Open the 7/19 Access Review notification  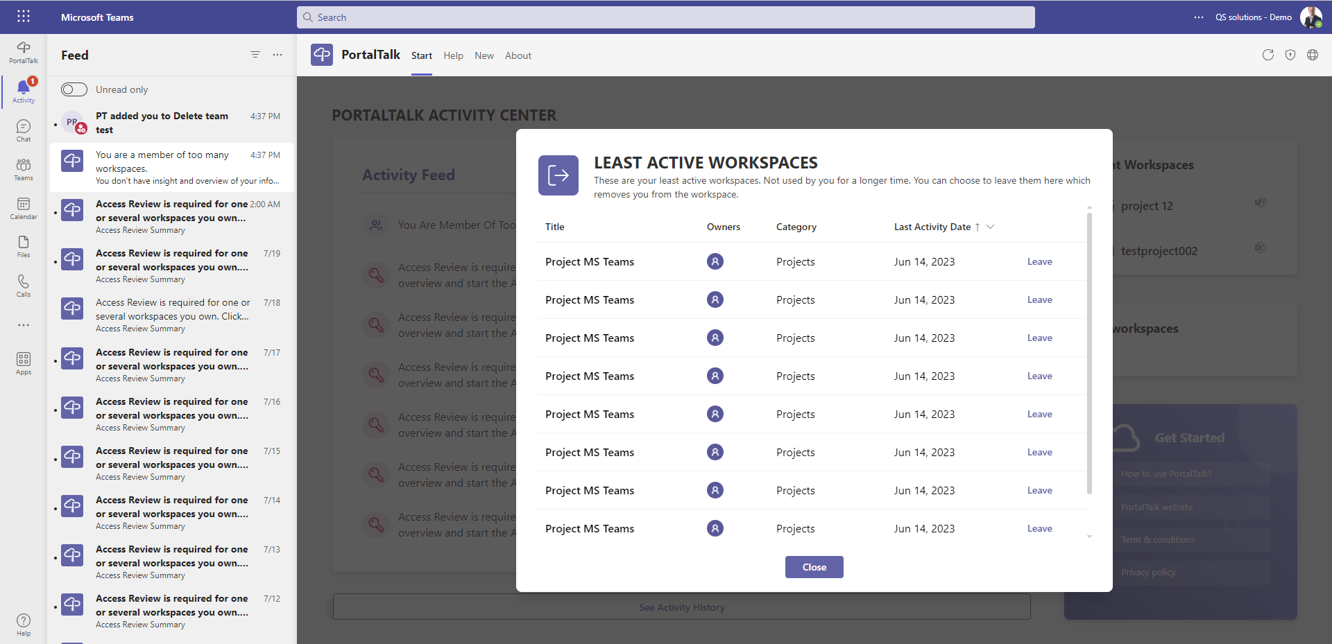click(172, 266)
